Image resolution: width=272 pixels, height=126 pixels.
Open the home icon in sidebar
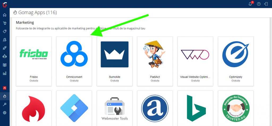5,15
